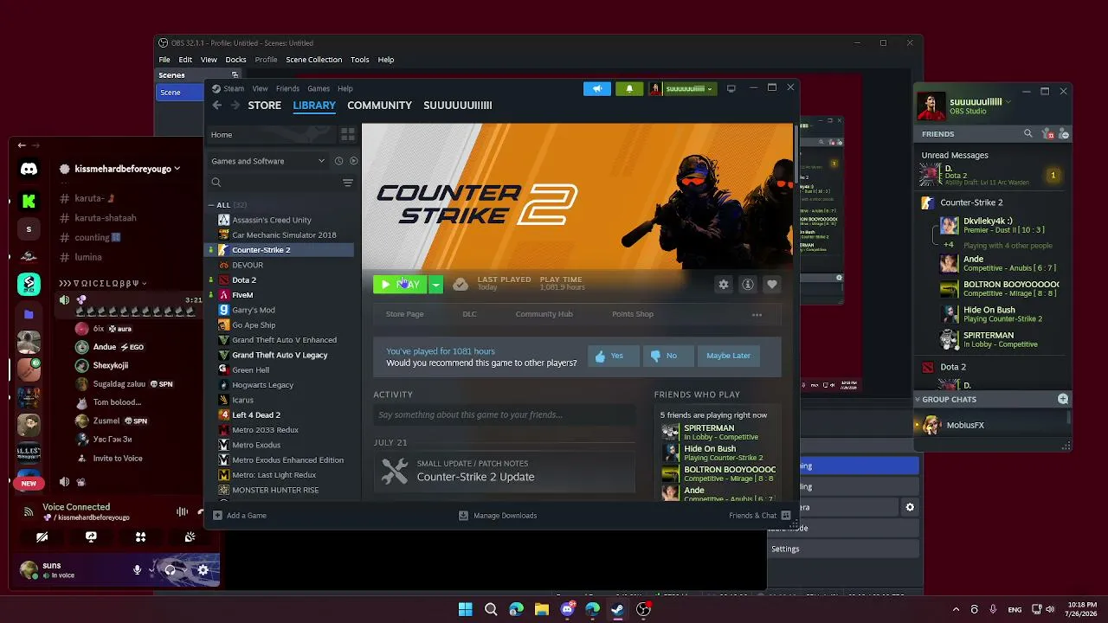The width and height of the screenshot is (1108, 623).
Task: Toggle the ready-to-play filter icon in library
Action: (353, 161)
